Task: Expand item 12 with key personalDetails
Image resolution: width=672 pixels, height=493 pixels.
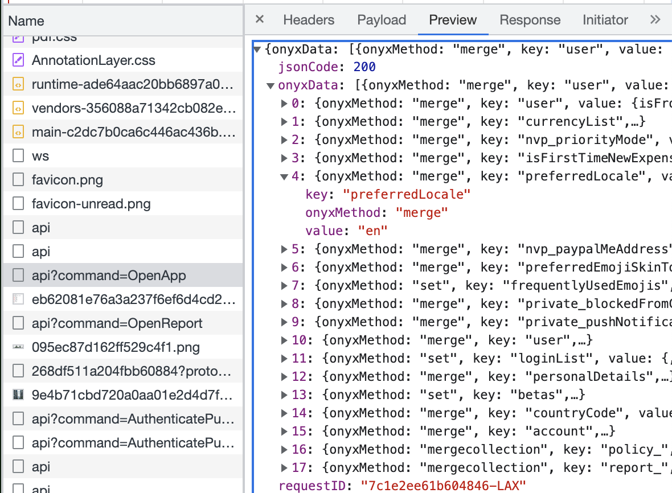Action: tap(284, 376)
